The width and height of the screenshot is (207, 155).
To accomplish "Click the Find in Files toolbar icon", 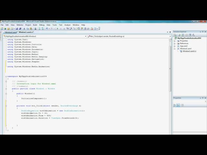I will 35,28.
